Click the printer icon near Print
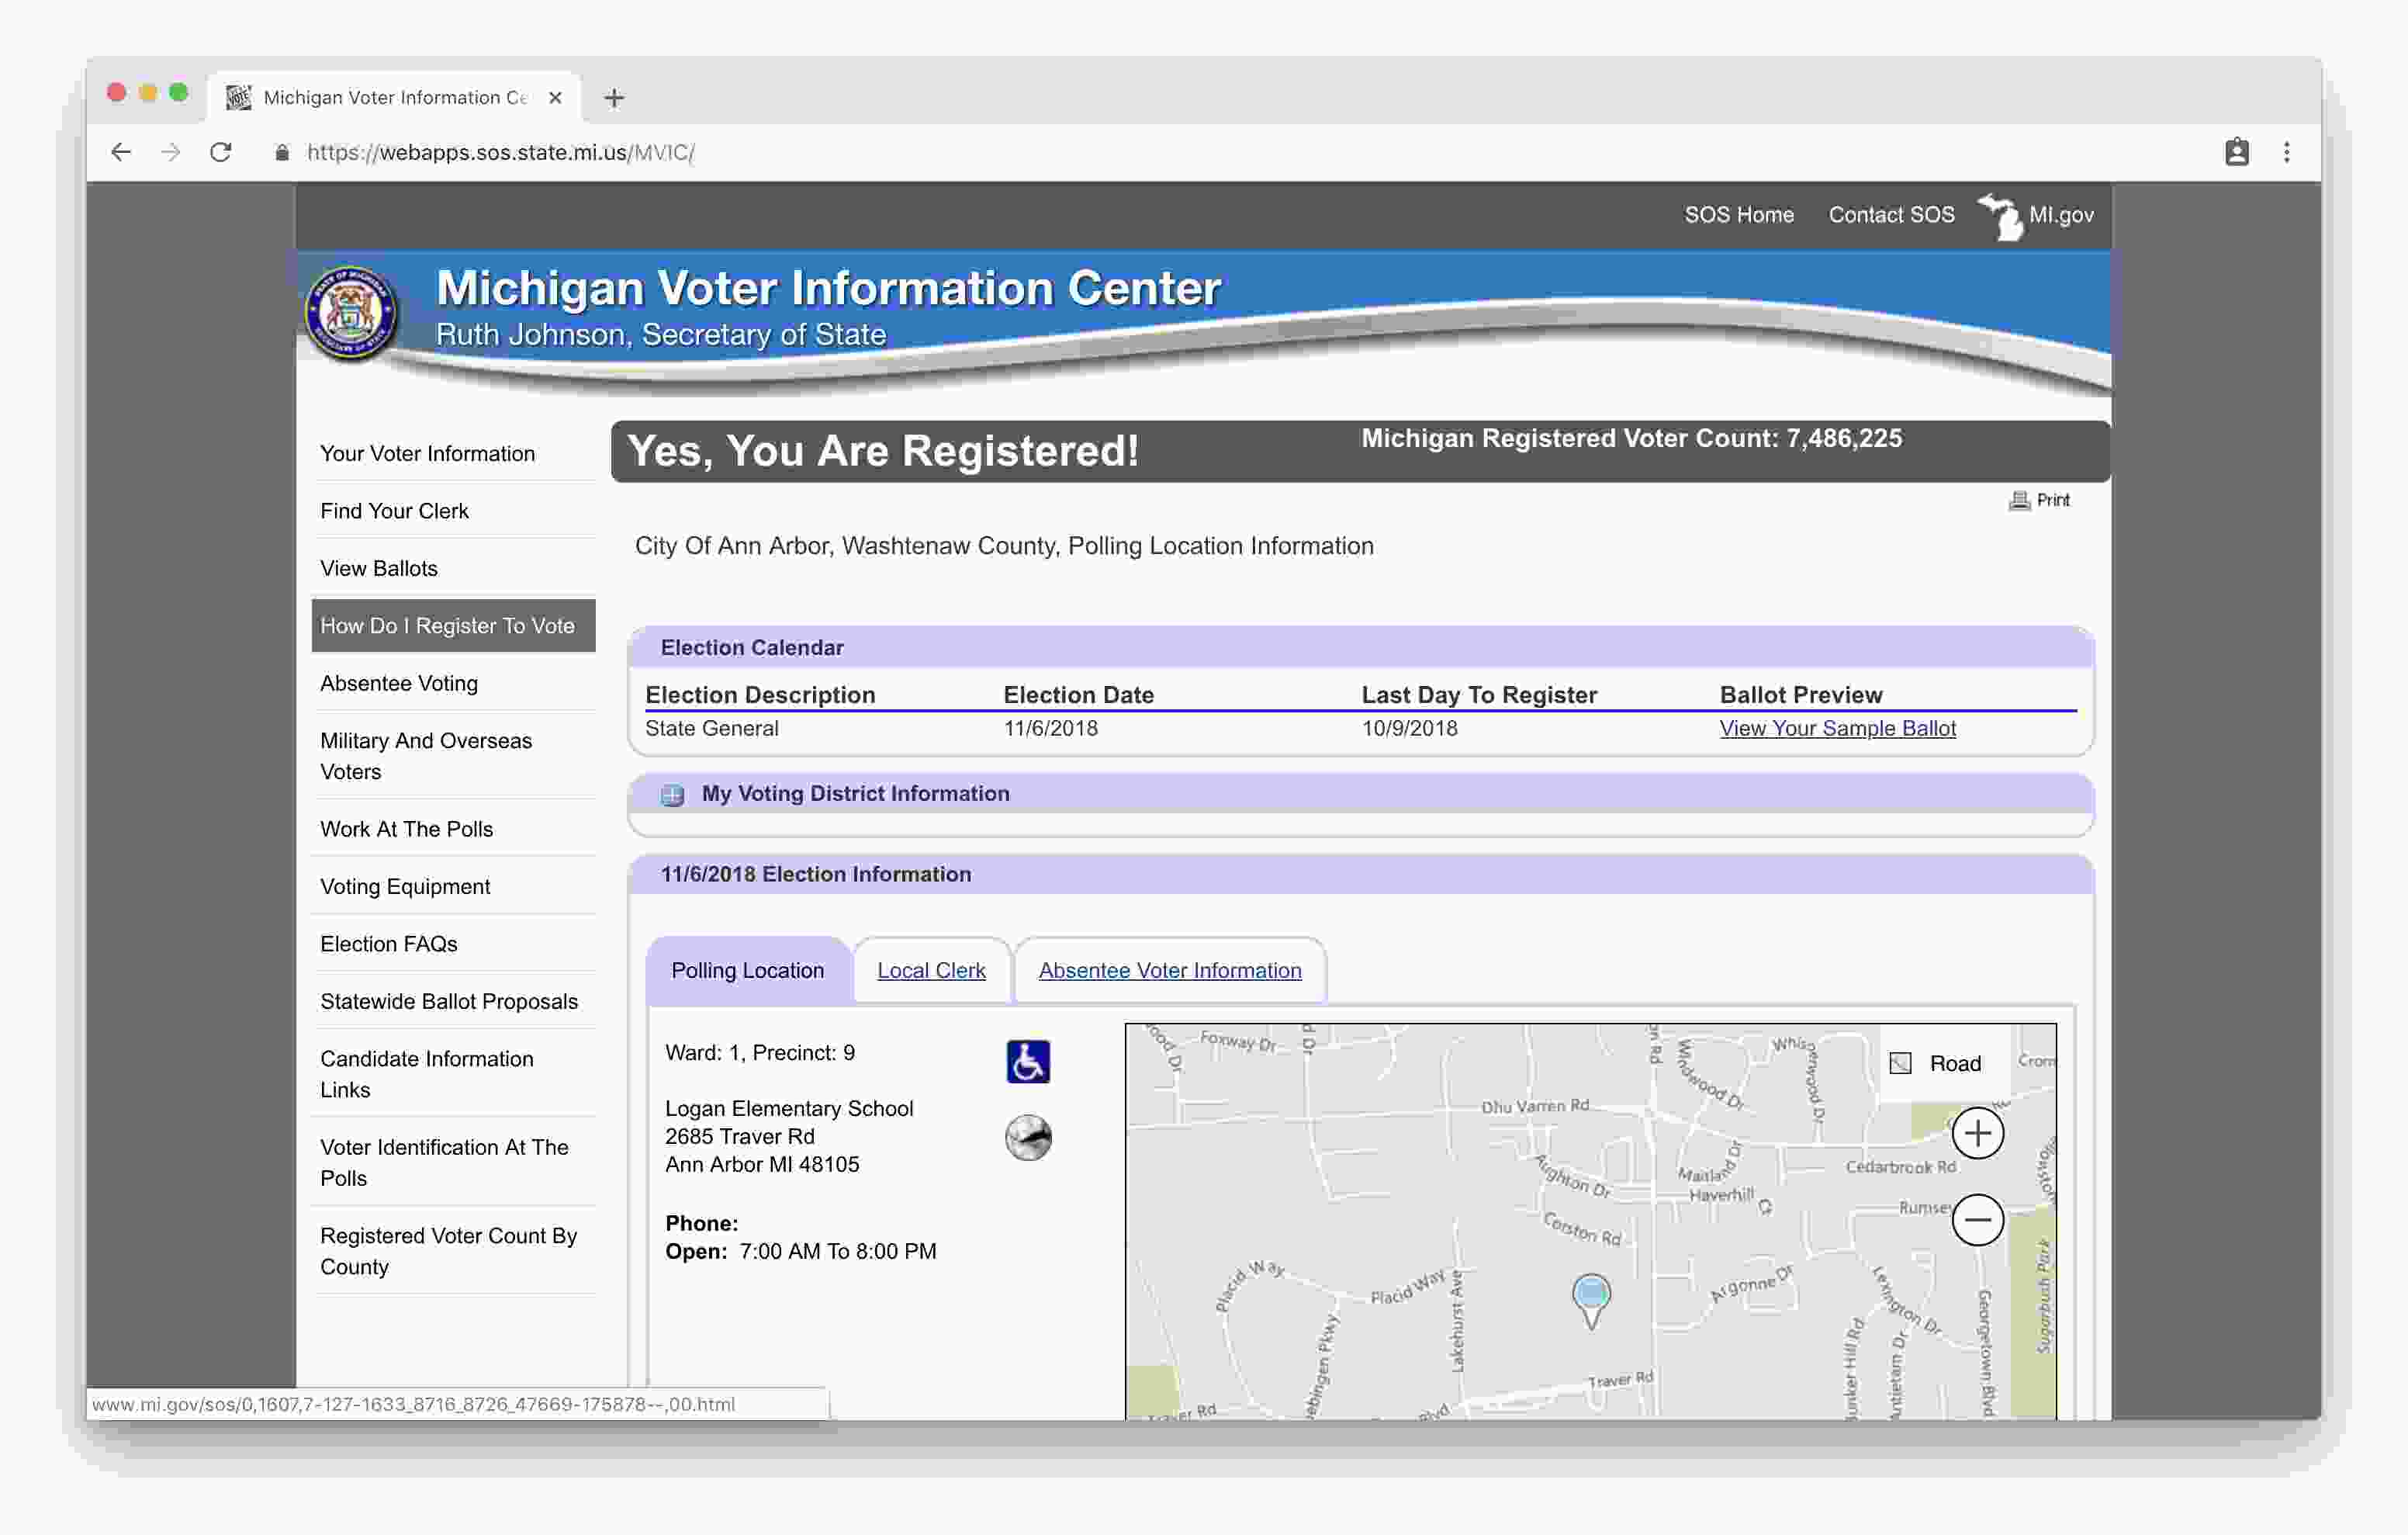 click(x=2019, y=501)
